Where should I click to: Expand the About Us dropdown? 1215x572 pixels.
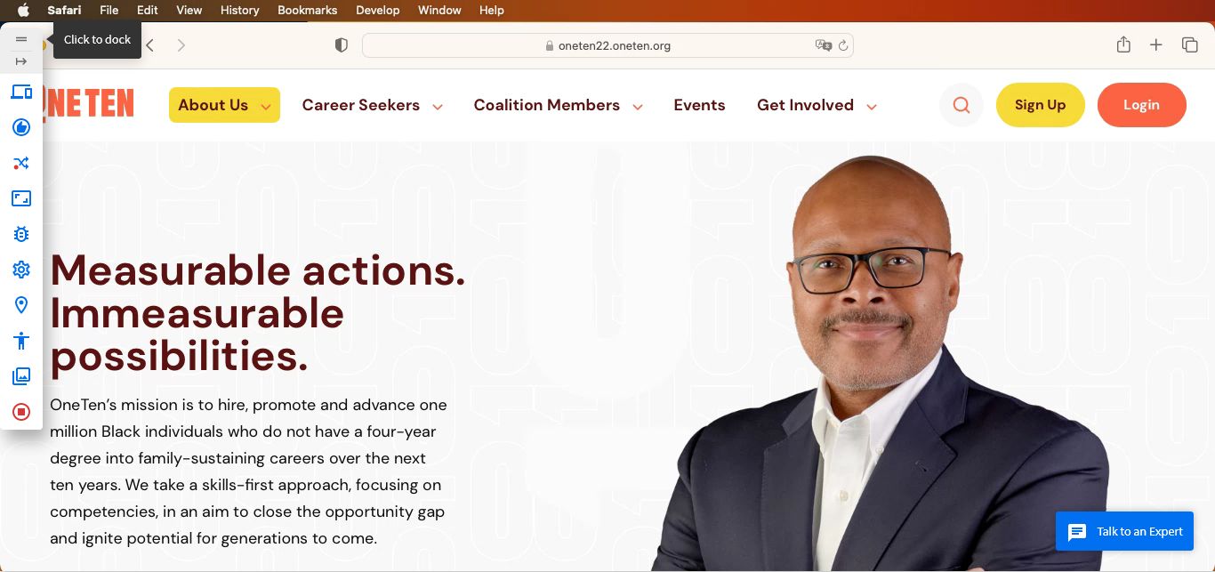click(224, 105)
